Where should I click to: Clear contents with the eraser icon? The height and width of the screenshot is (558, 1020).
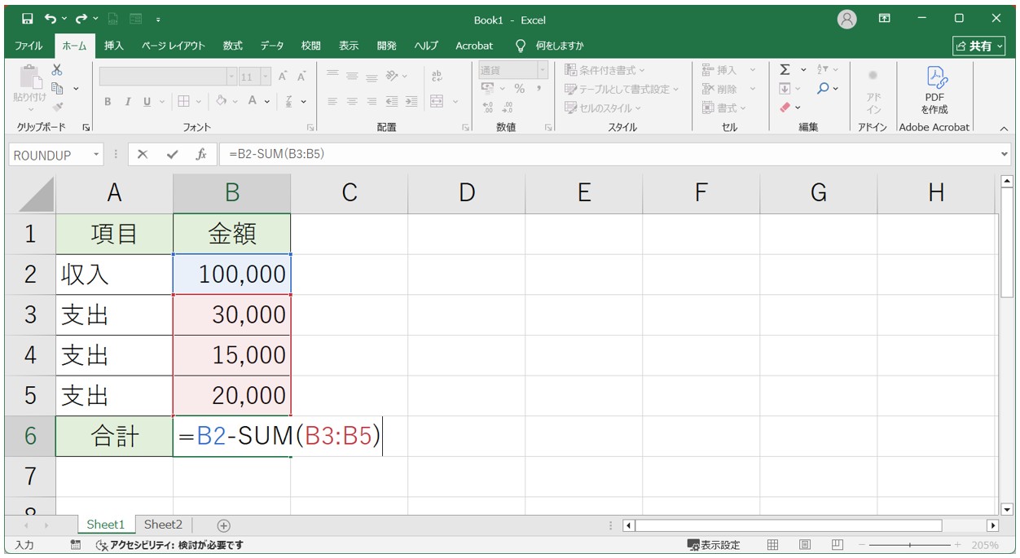(785, 107)
